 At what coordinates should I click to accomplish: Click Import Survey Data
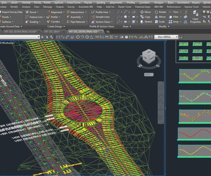[12, 12]
